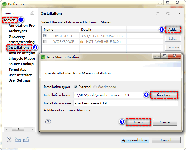The height and width of the screenshot is (150, 186).
Task: Open Java EE Integration preferences page
Action: (x=22, y=53)
